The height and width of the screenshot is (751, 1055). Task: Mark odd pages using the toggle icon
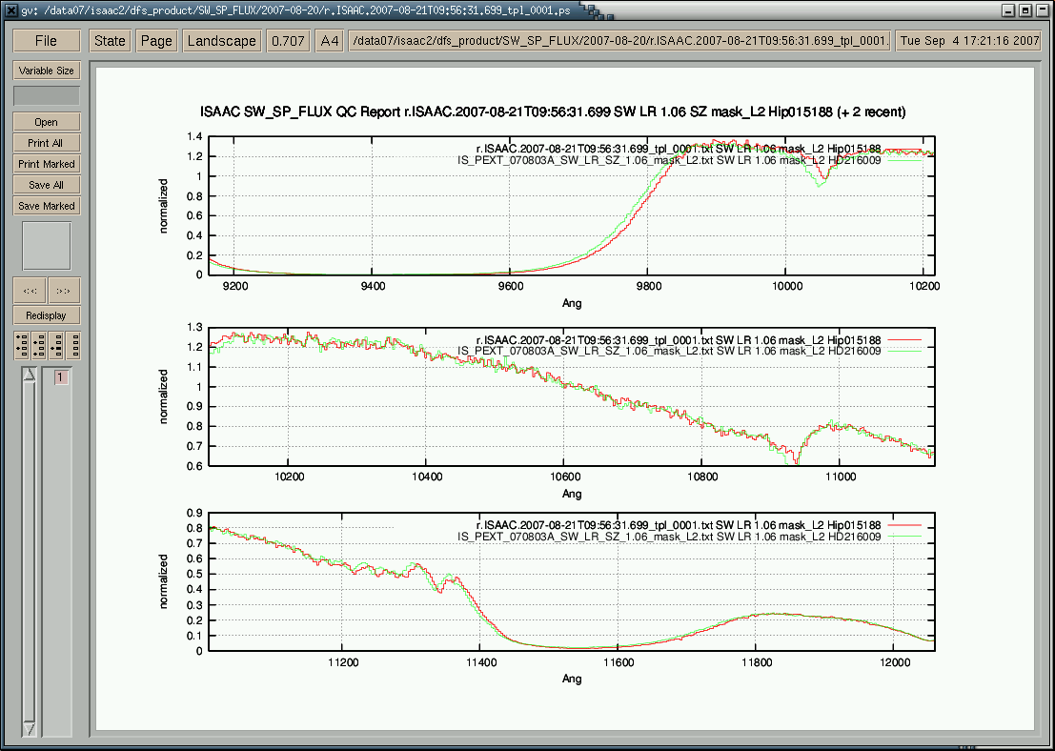(x=22, y=345)
